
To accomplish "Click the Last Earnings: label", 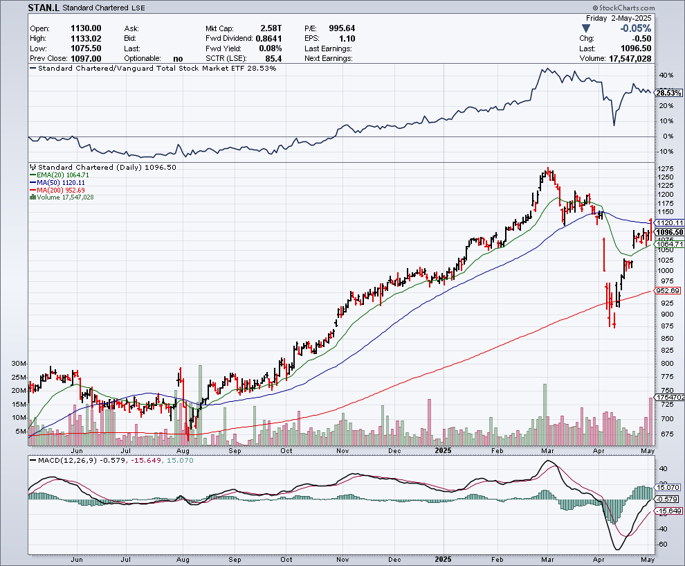I will (328, 48).
